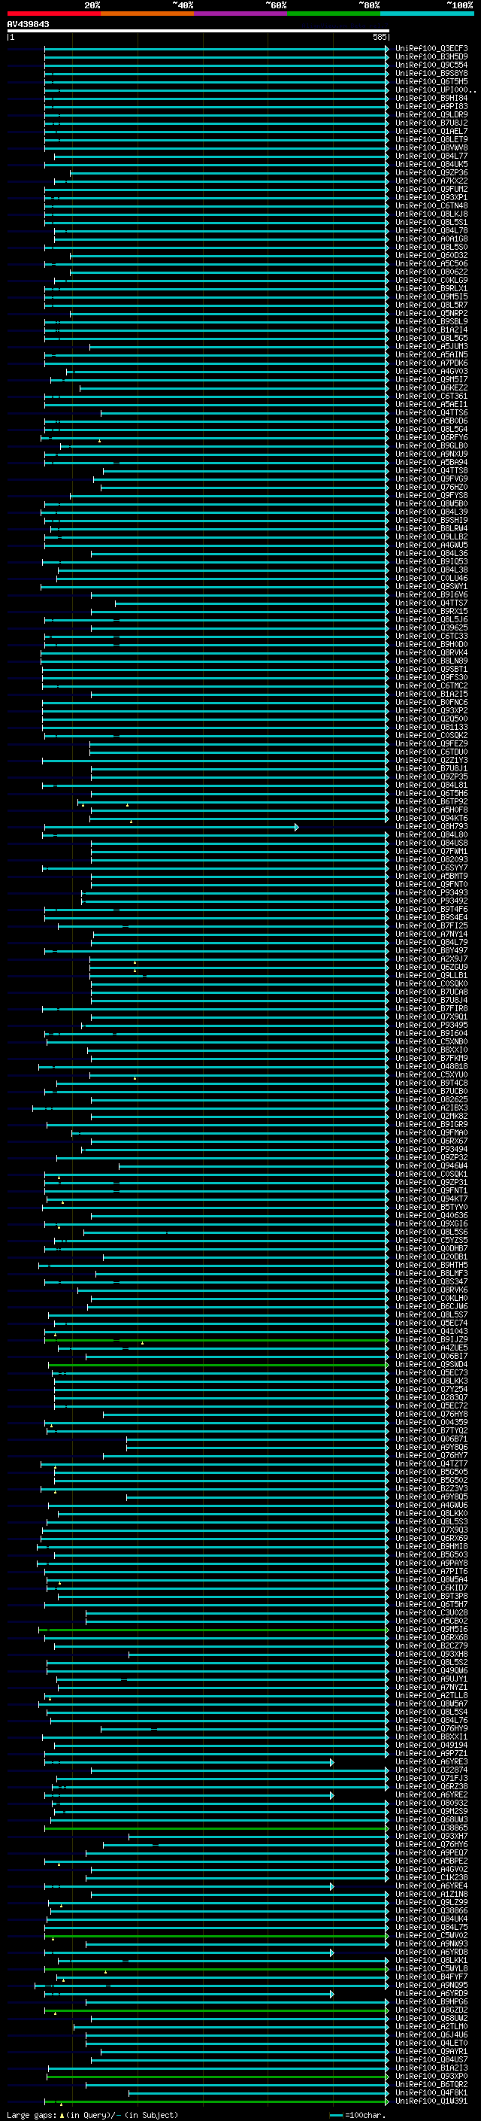Select UniRef100_A2X9J7 label

[431, 959]
